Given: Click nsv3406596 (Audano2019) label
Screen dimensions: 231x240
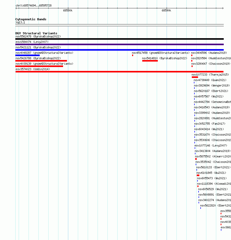Looking at the screenshot, I should point(209,53).
